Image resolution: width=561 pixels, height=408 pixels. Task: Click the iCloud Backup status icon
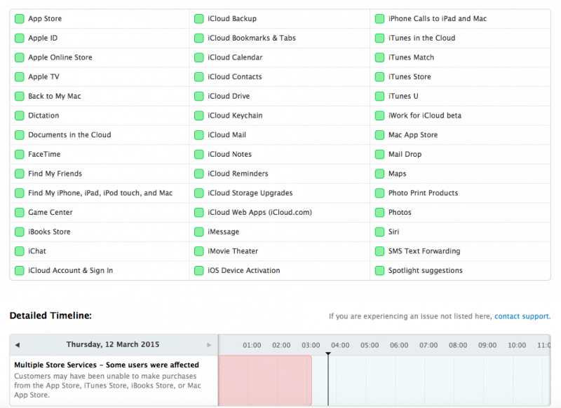199,18
